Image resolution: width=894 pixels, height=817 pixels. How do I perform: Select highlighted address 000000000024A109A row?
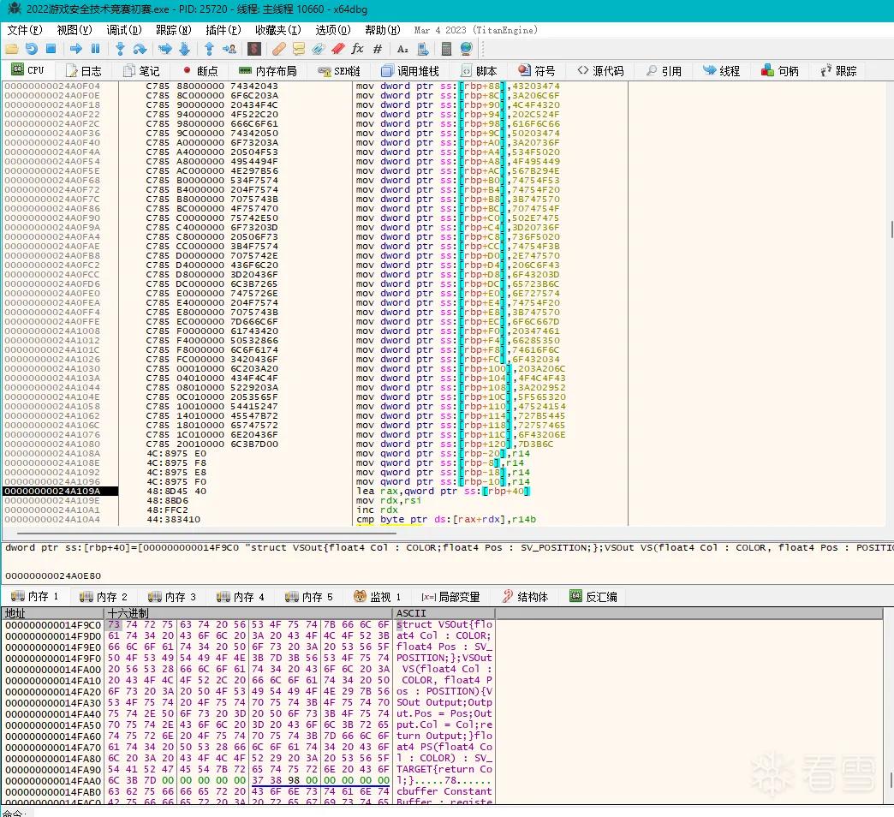click(x=61, y=491)
